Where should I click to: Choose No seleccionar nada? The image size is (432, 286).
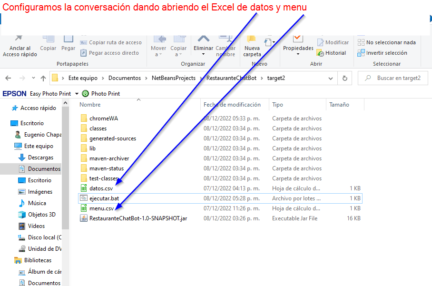pyautogui.click(x=386, y=42)
